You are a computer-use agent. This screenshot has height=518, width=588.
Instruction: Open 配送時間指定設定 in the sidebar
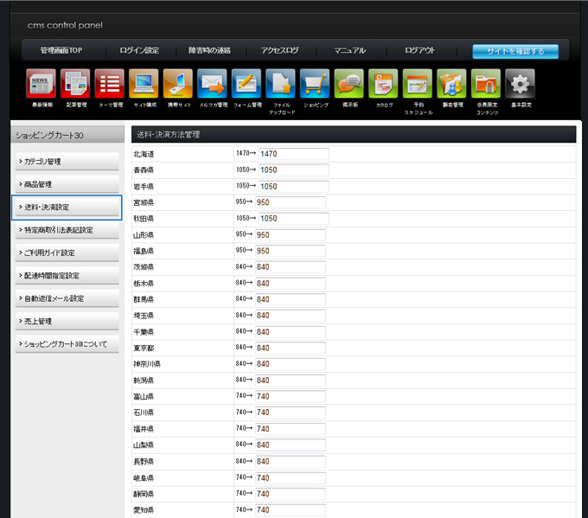67,275
